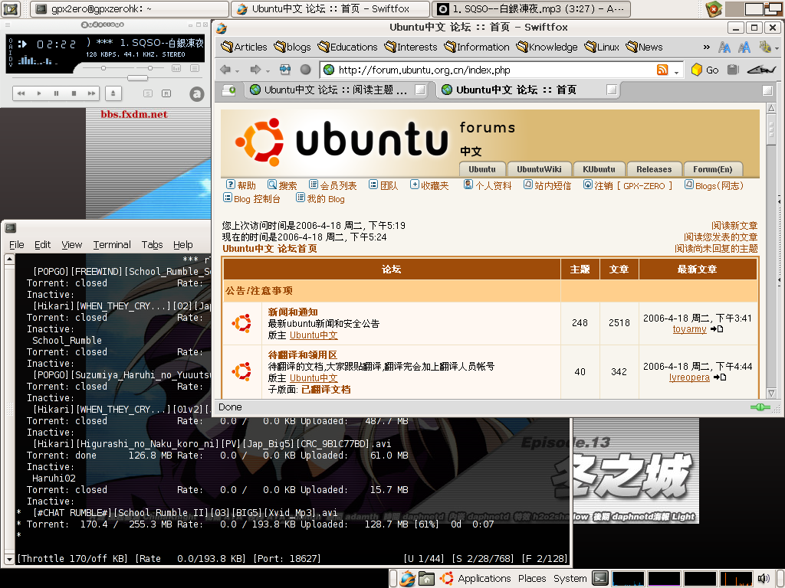Toggle Repeat (R) in Audacious
The height and width of the screenshot is (588, 785).
point(166,93)
